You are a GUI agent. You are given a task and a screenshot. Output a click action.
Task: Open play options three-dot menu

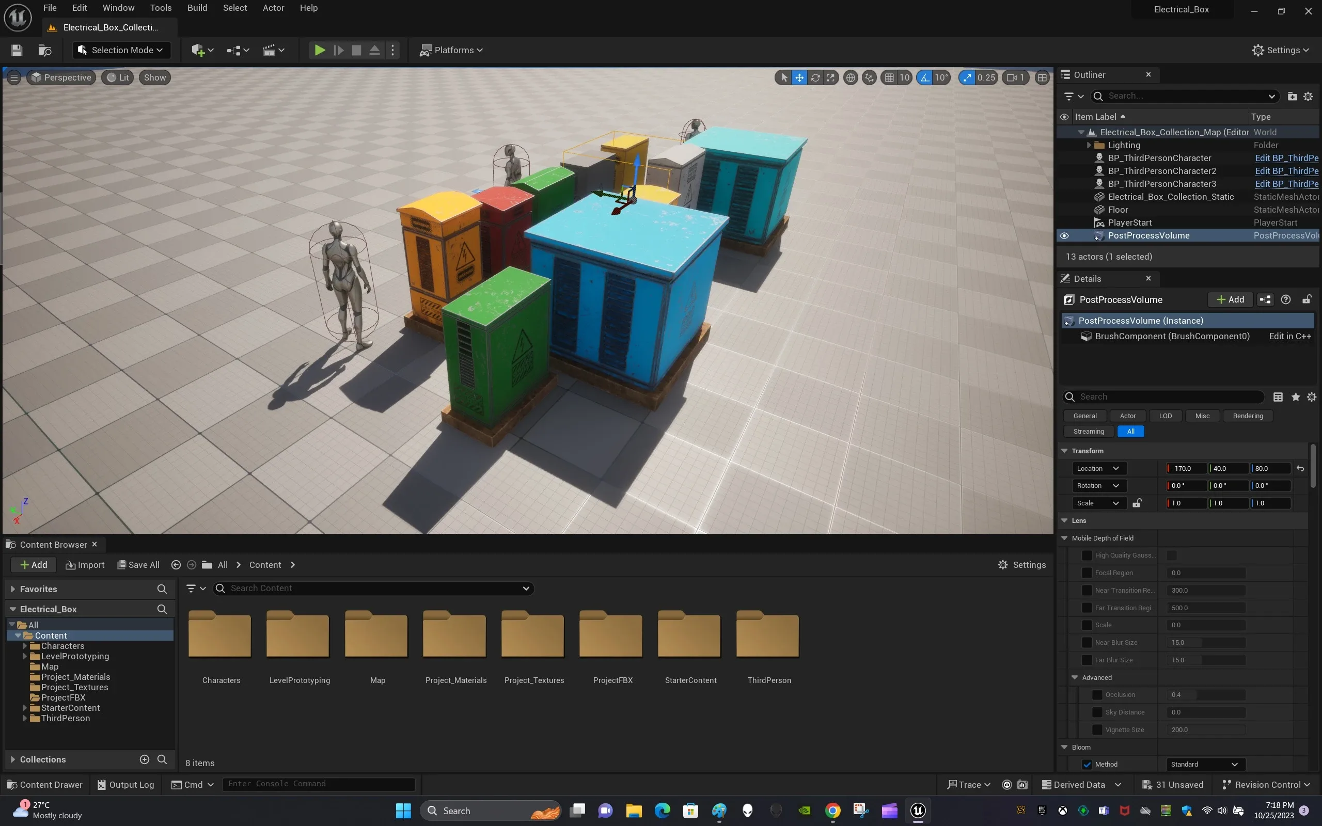393,50
